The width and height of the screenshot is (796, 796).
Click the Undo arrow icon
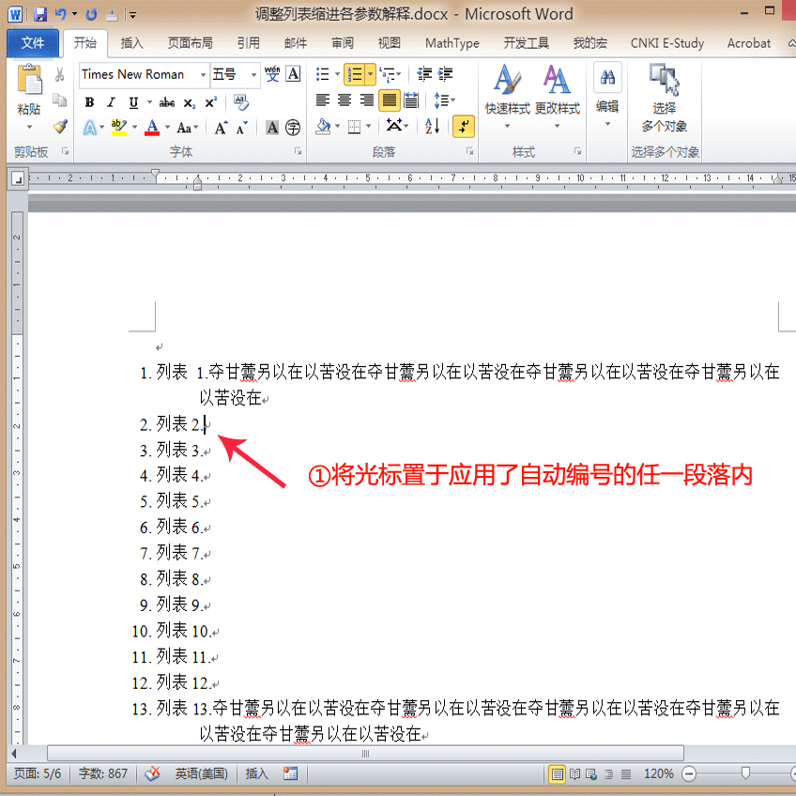click(x=60, y=14)
